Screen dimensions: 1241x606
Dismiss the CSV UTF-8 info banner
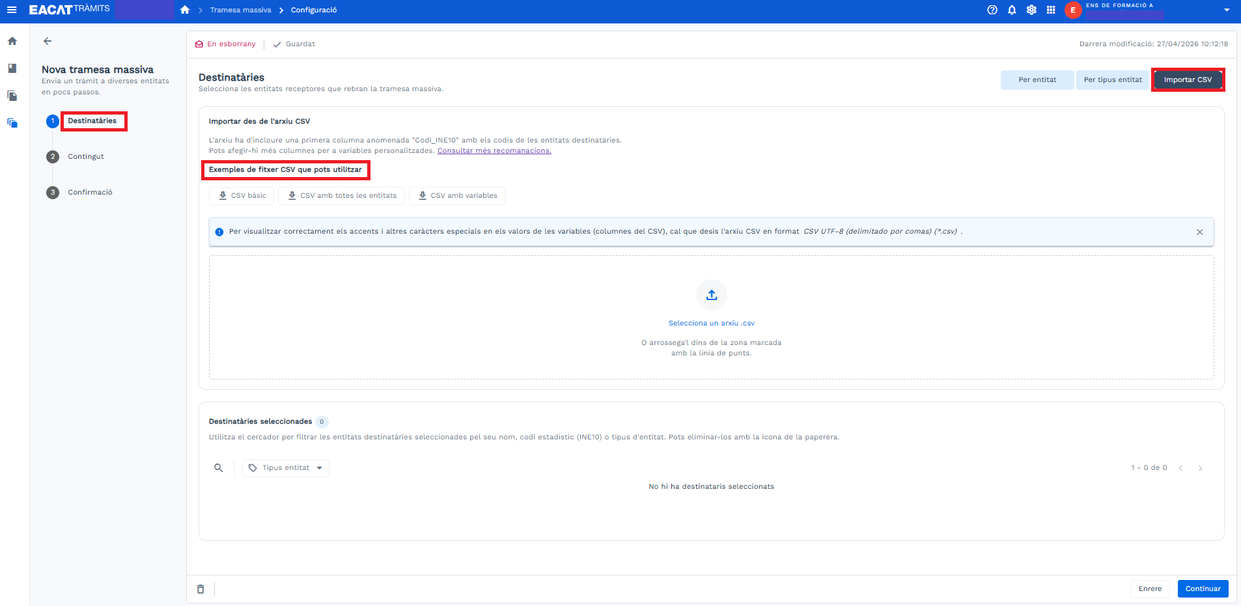tap(1199, 232)
